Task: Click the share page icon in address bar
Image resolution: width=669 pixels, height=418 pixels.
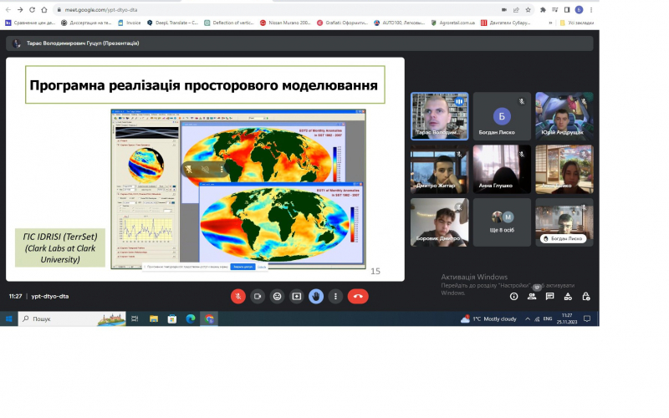Action: coord(516,9)
